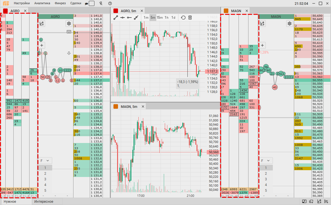Delete drawings with the trash icon
331x205 pixels.
[190, 18]
